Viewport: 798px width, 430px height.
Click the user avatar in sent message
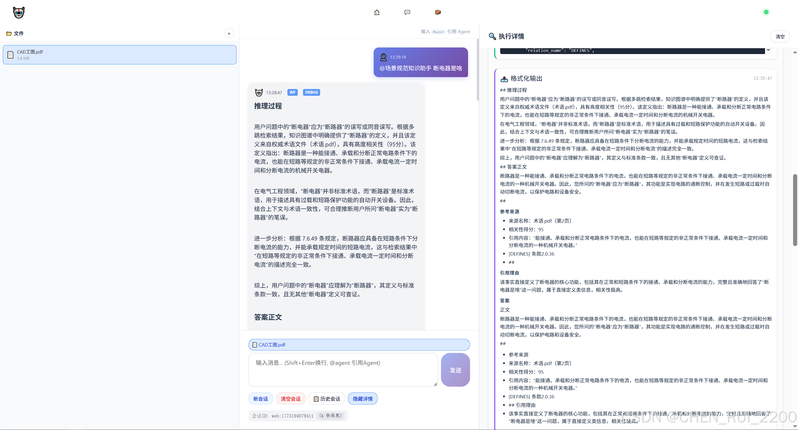click(x=384, y=57)
